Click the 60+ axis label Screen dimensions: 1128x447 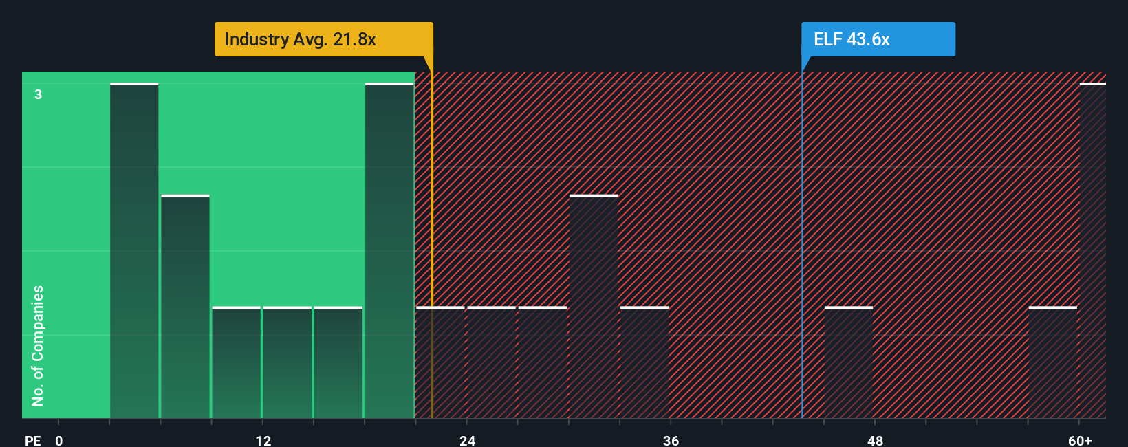pyautogui.click(x=1080, y=440)
